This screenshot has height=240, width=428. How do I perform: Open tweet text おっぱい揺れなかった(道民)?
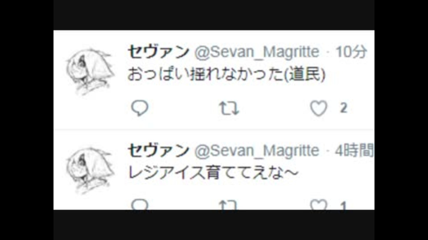point(226,74)
